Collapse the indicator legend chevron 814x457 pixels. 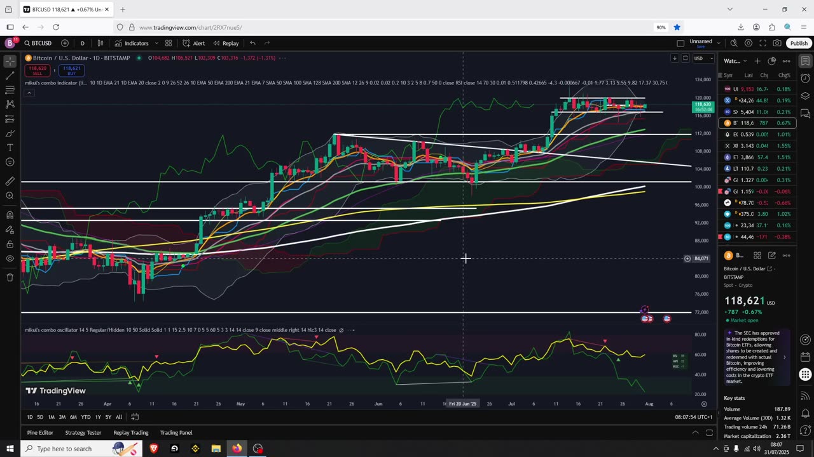(x=29, y=93)
